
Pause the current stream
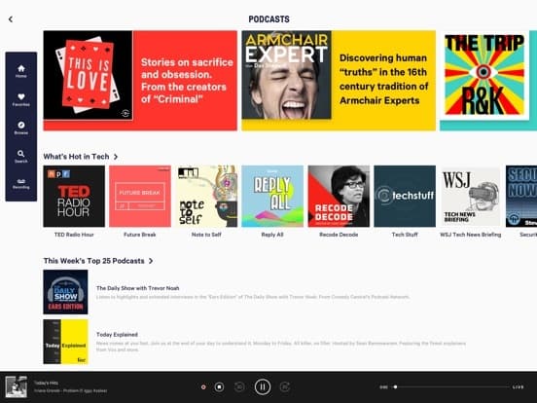tap(263, 386)
